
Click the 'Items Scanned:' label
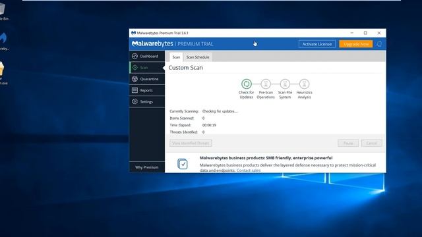point(182,118)
